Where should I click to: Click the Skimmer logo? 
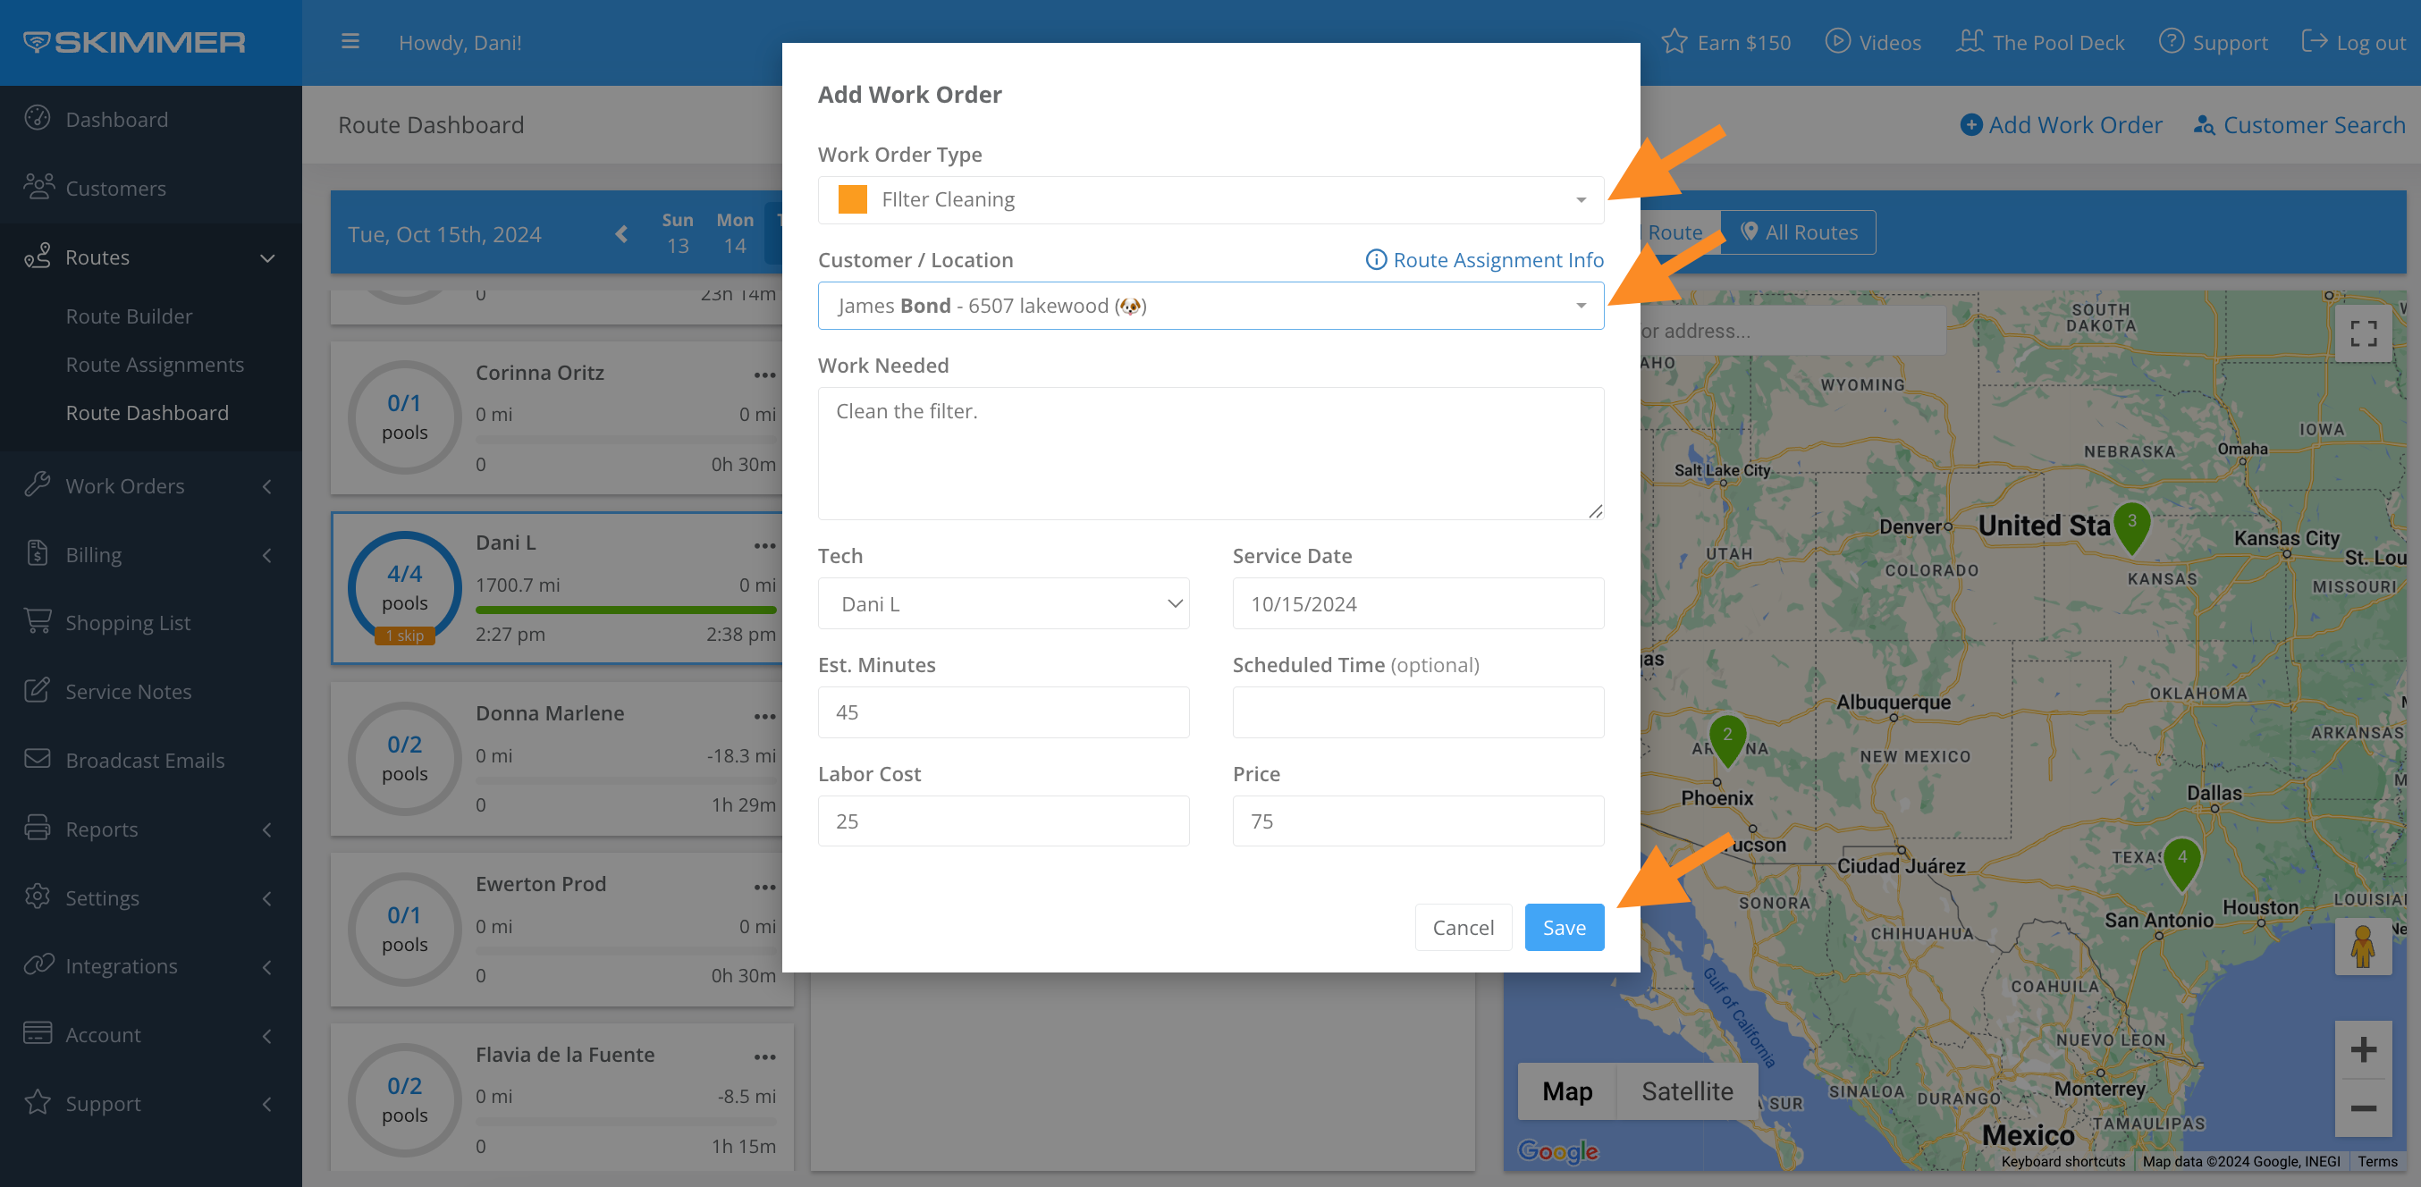tap(134, 42)
